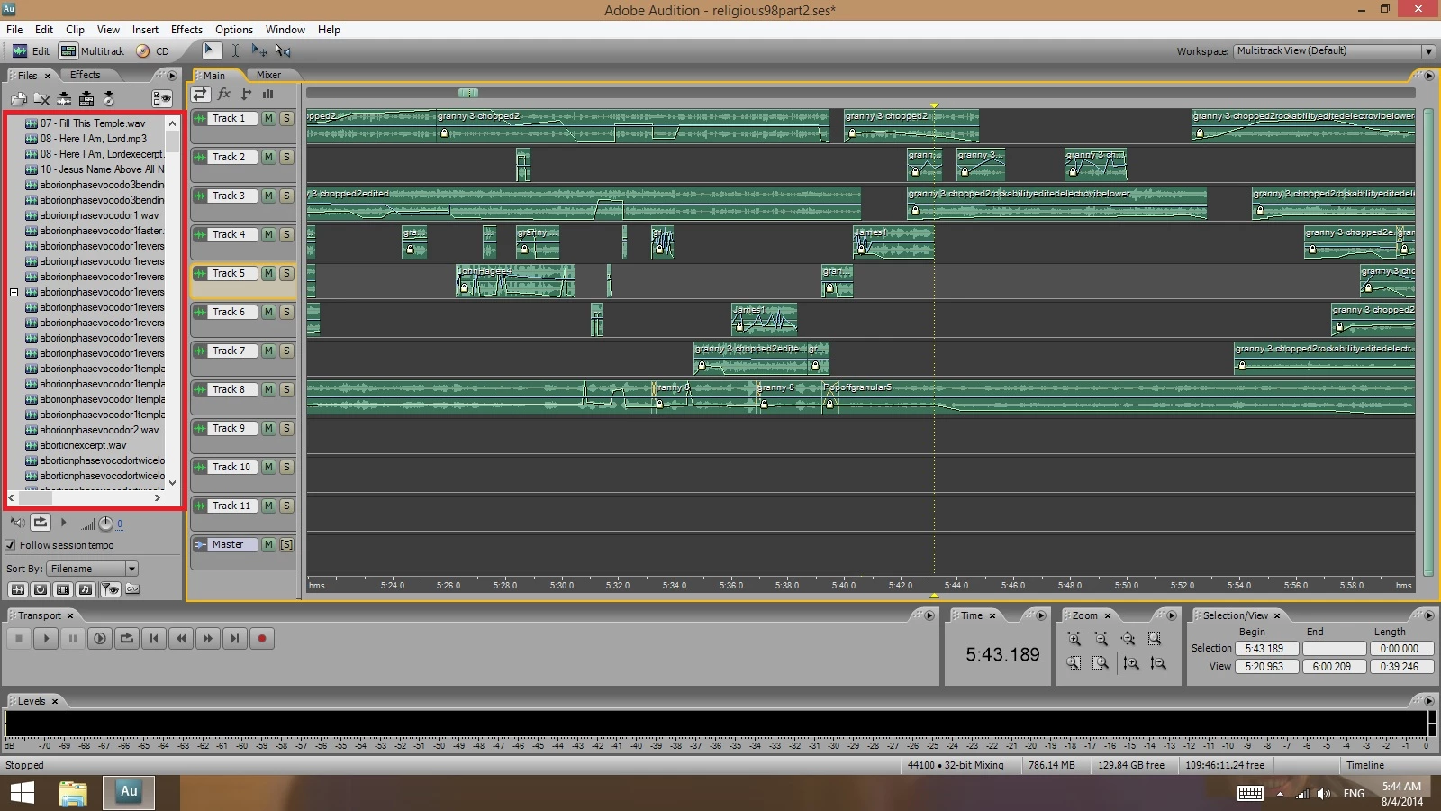This screenshot has height=811, width=1441.
Task: Click Zoom Out Full Both Axes icon
Action: click(x=1128, y=639)
